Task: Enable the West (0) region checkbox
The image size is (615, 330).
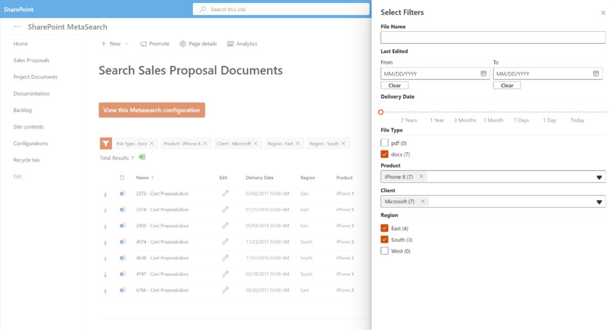Action: tap(384, 251)
